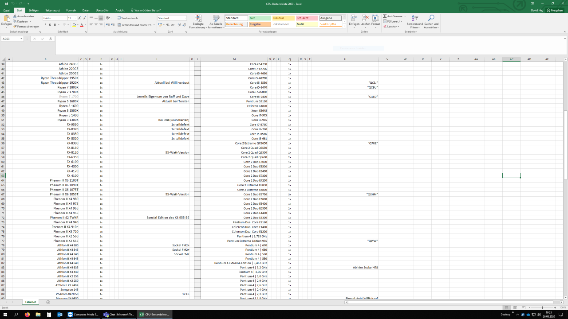
Task: Switch to the Daten tab
Action: (x=86, y=10)
